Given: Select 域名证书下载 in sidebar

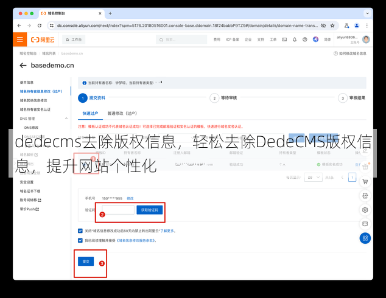Looking at the screenshot, I should 30,191.
